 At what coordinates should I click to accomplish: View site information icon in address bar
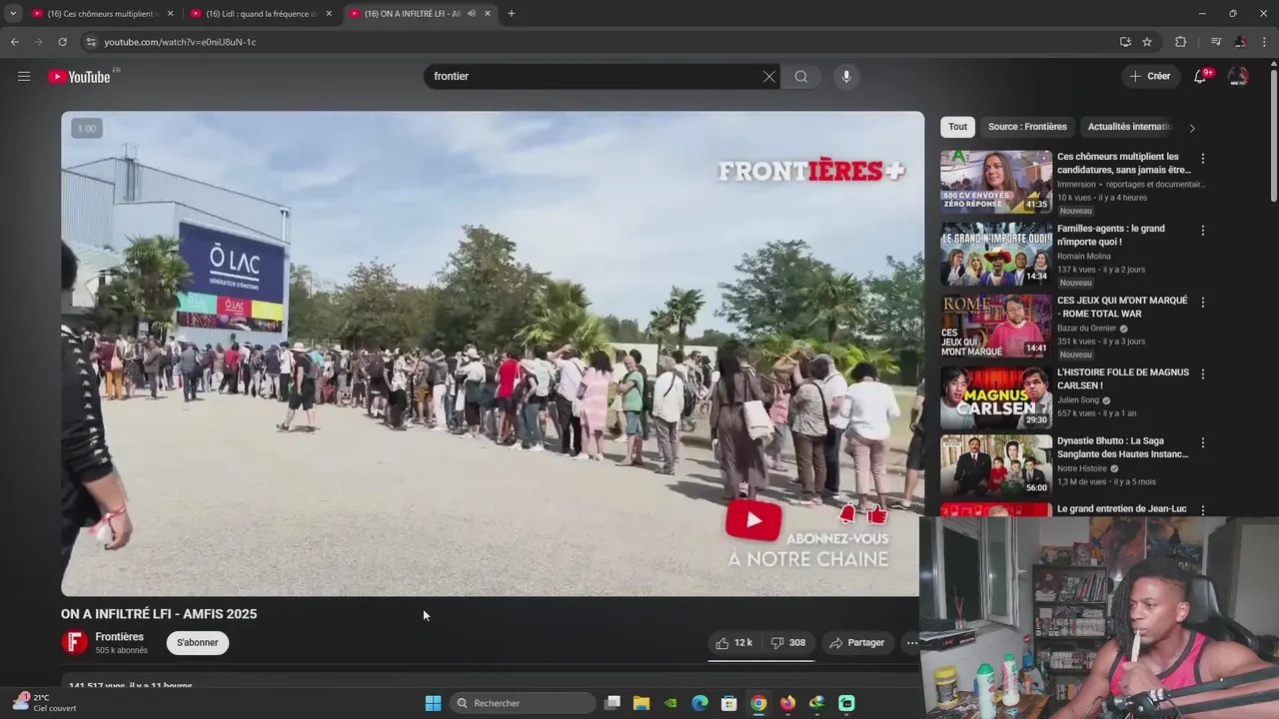click(x=90, y=42)
